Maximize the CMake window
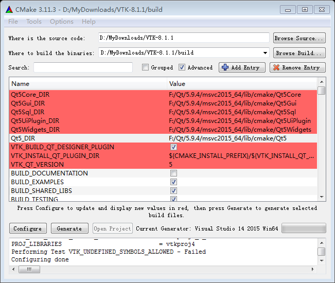The height and width of the screenshot is (283, 335). (305, 10)
